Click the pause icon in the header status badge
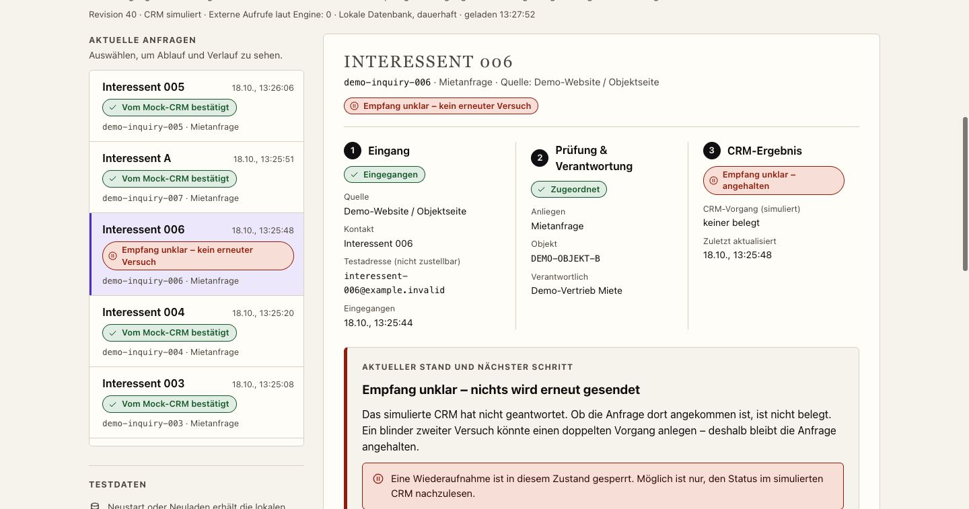This screenshot has width=969, height=509. (x=355, y=106)
